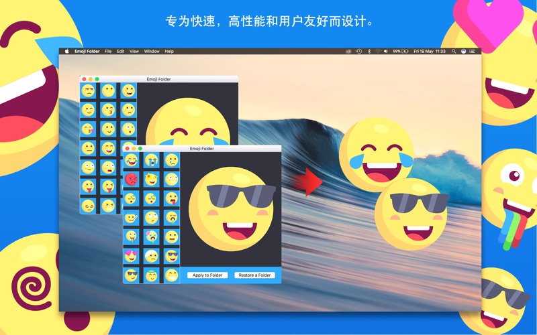Click the Restore a Folder button
This screenshot has height=335, width=537.
(x=255, y=275)
